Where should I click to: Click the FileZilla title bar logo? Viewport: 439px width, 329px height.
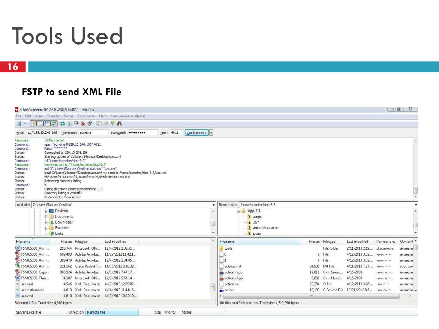point(17,109)
